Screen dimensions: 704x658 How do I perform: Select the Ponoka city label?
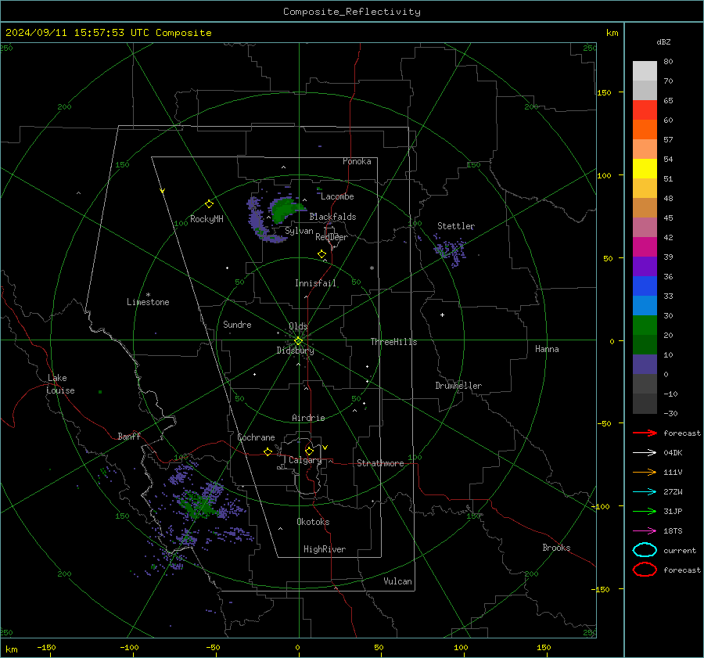coord(357,161)
